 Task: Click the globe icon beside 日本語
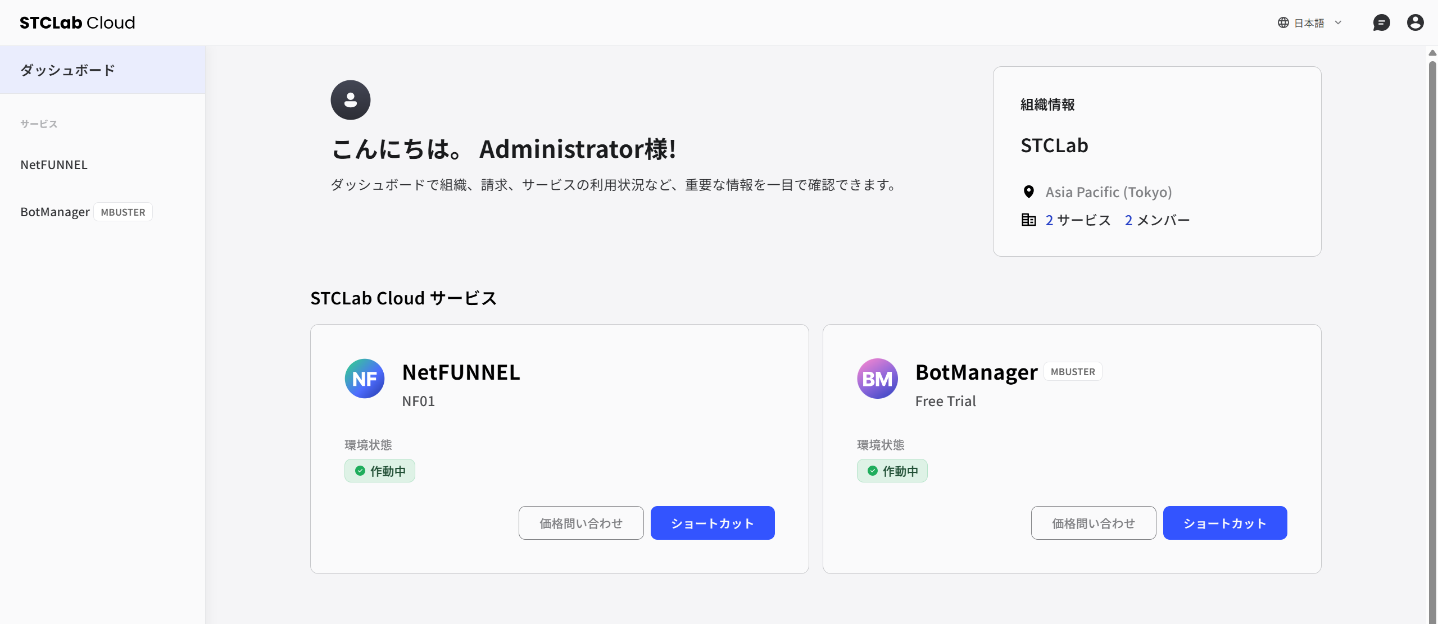pos(1284,22)
